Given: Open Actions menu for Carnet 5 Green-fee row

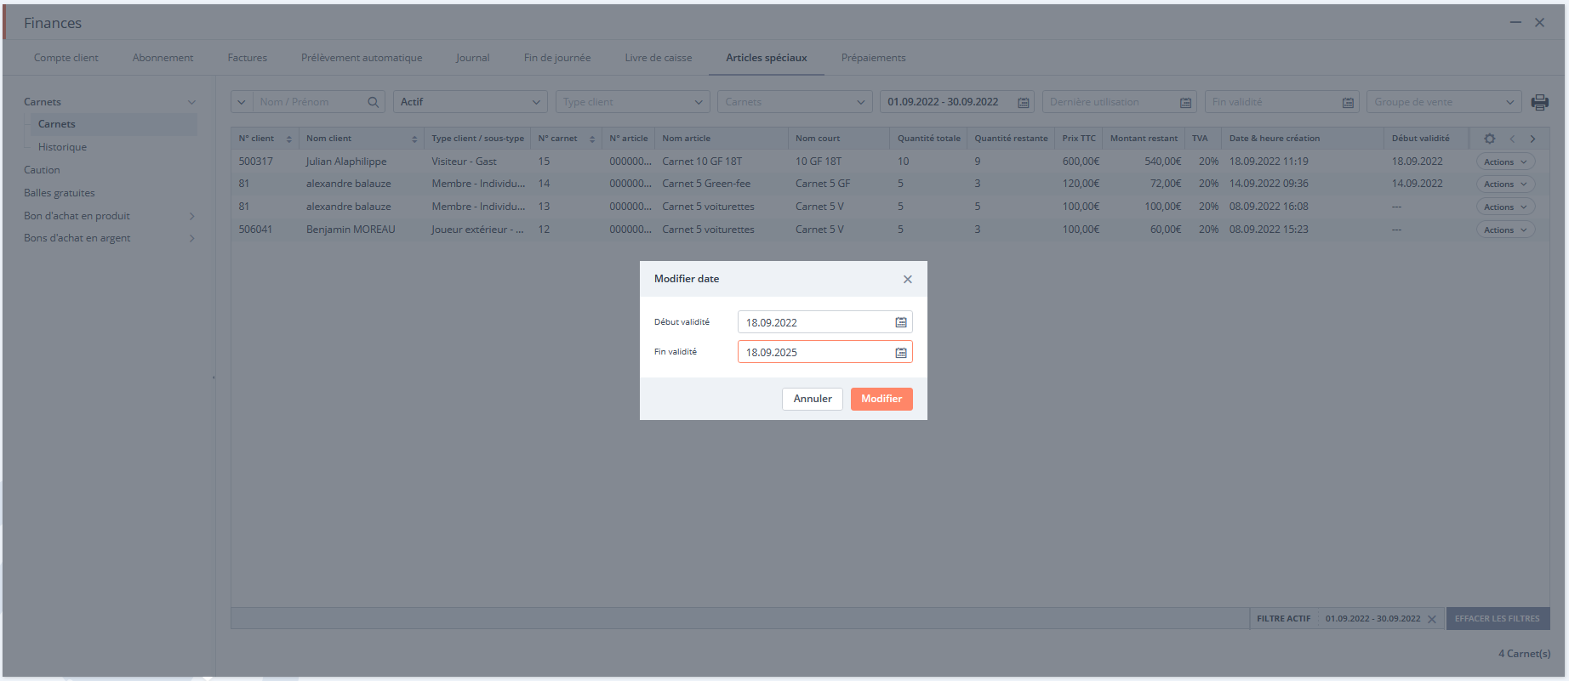Looking at the screenshot, I should [1505, 184].
